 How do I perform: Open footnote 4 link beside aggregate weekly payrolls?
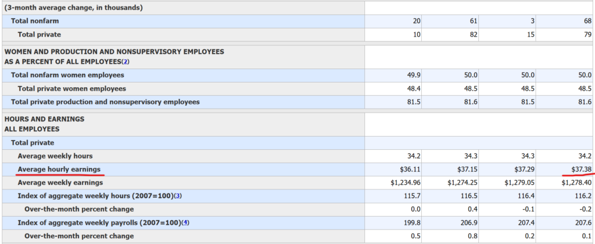coord(185,223)
